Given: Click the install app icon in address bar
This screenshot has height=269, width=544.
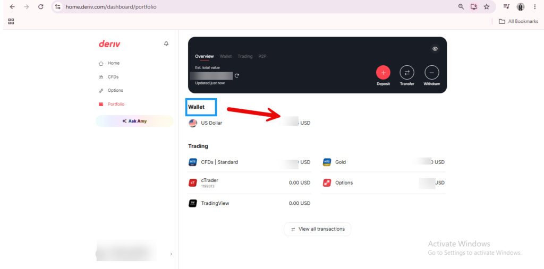Looking at the screenshot, I should click(474, 6).
